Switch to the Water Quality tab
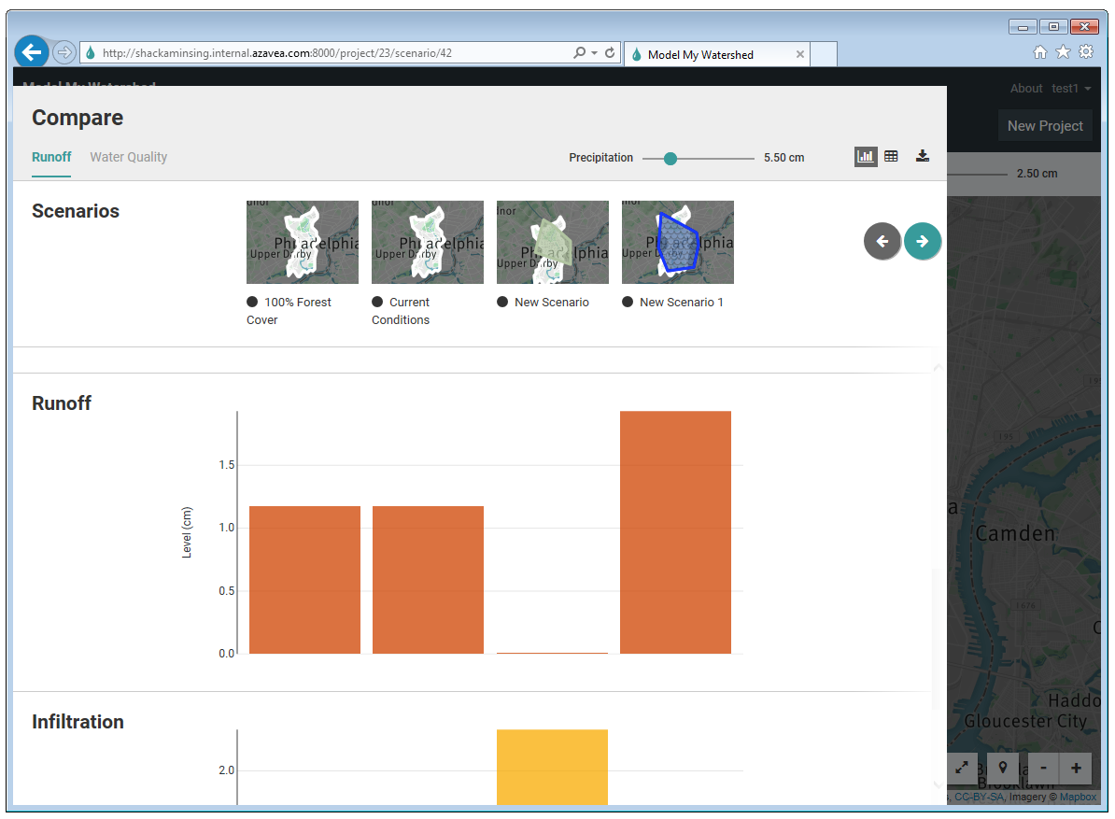The height and width of the screenshot is (819, 1115). (128, 156)
